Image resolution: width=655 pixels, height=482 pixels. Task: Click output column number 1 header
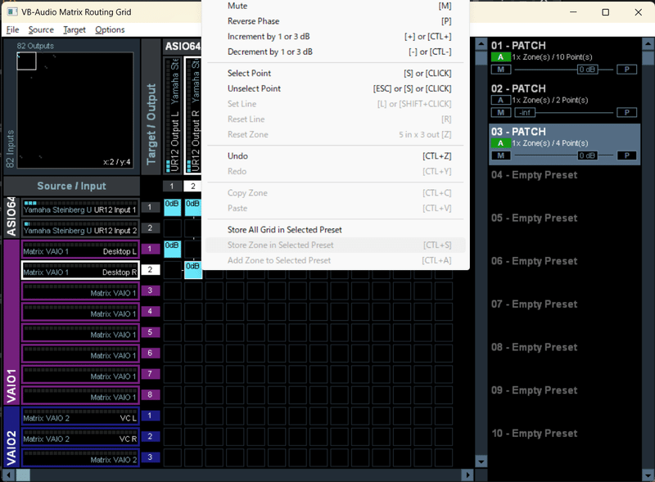point(172,187)
